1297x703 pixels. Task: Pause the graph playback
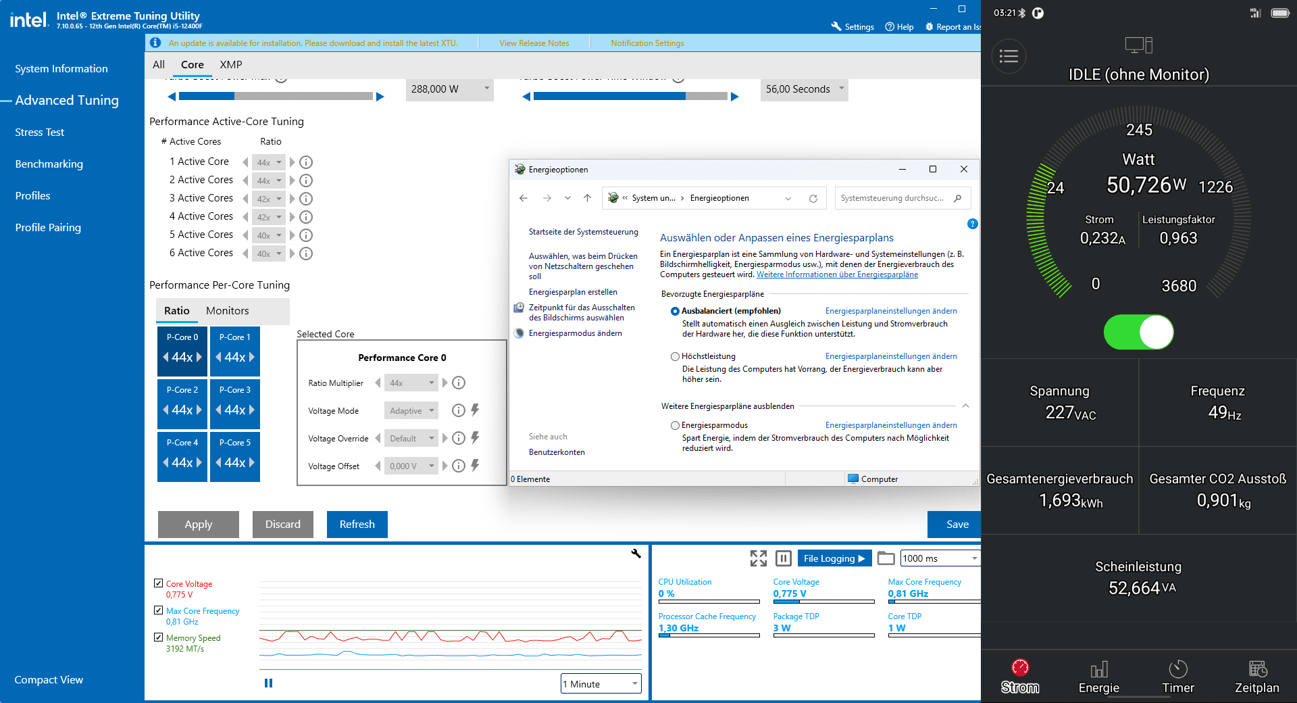pyautogui.click(x=268, y=683)
